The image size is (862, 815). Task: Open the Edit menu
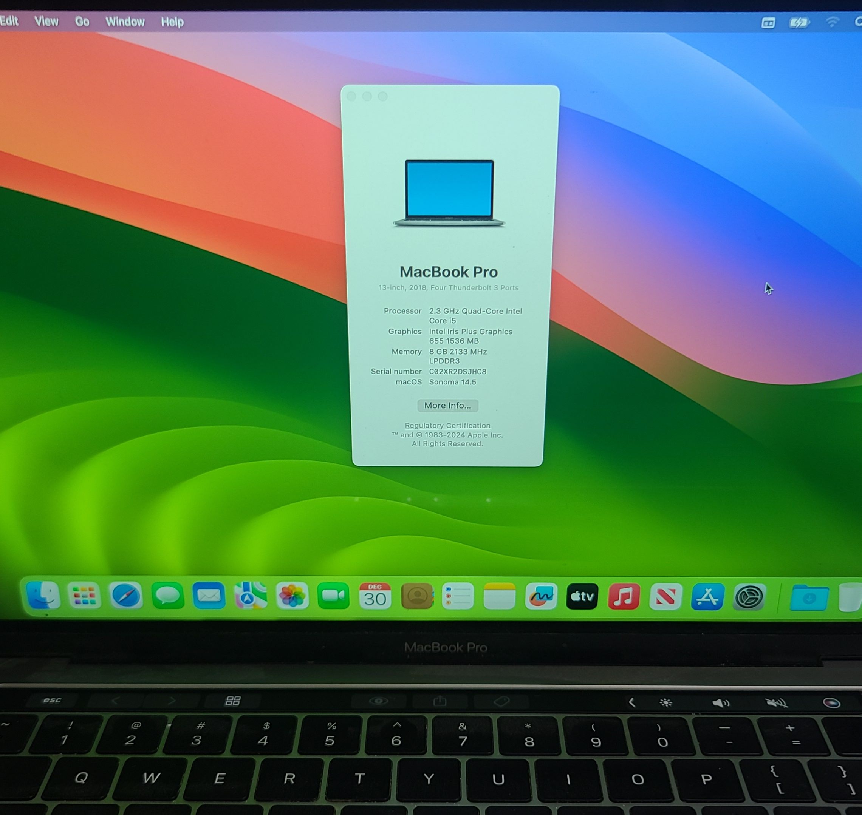9,21
